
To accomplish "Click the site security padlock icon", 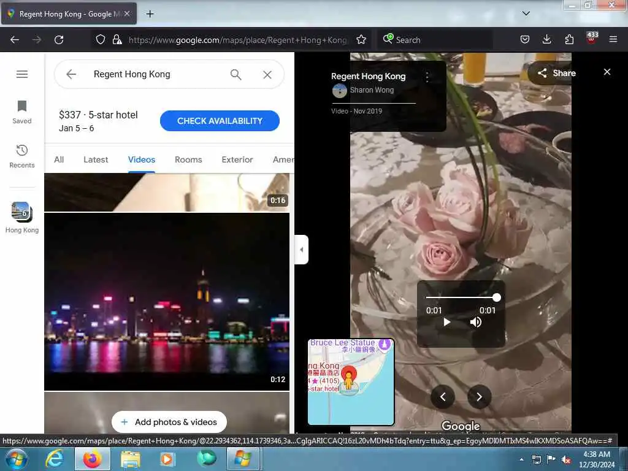I will tap(117, 39).
